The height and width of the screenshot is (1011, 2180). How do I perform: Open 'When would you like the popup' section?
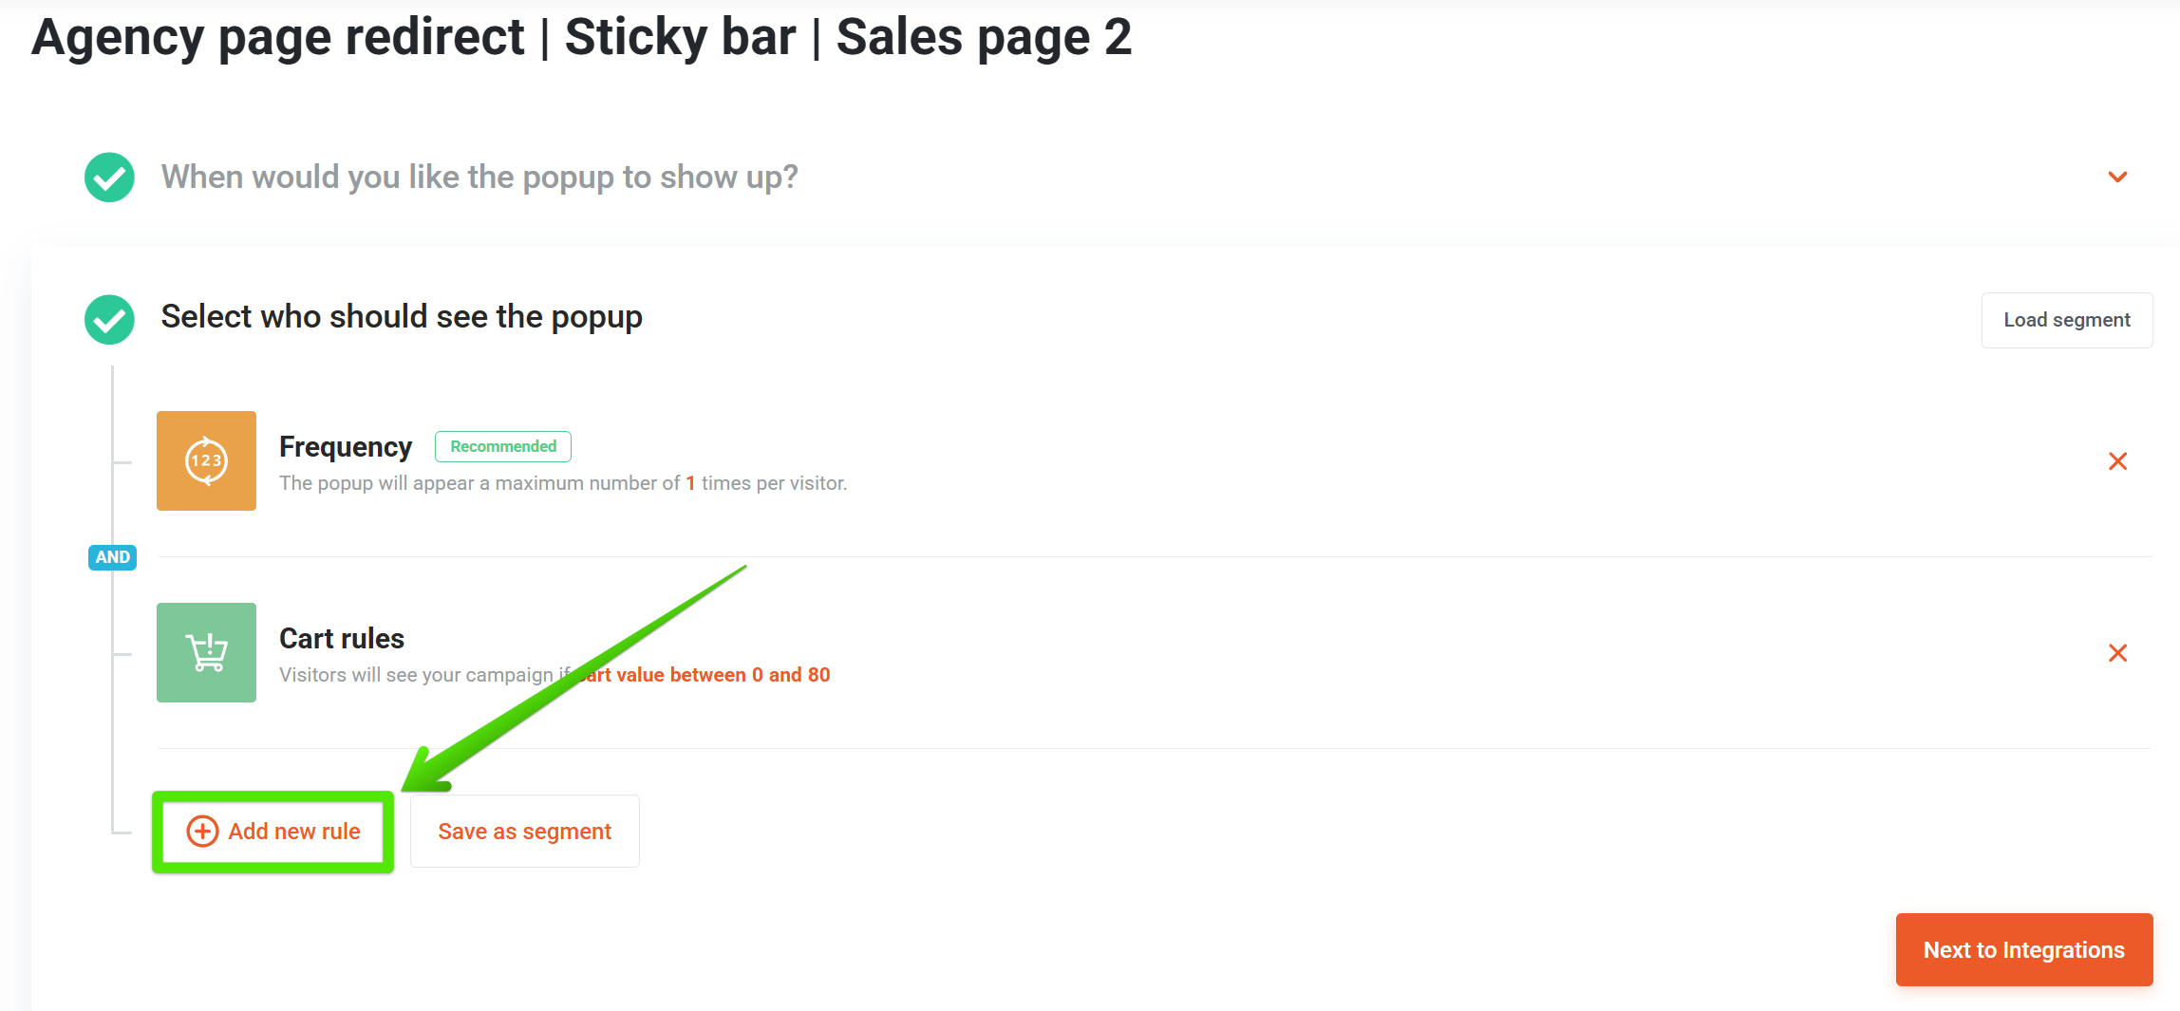tap(479, 178)
